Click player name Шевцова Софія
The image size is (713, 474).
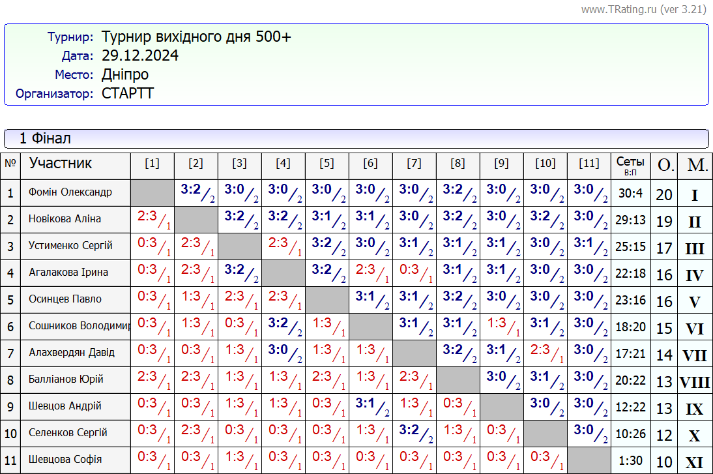pyautogui.click(x=65, y=460)
